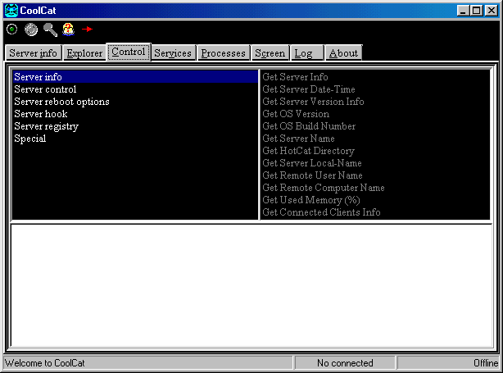This screenshot has height=373, width=503.
Task: Click the red arrow toolbar icon
Action: [87, 30]
